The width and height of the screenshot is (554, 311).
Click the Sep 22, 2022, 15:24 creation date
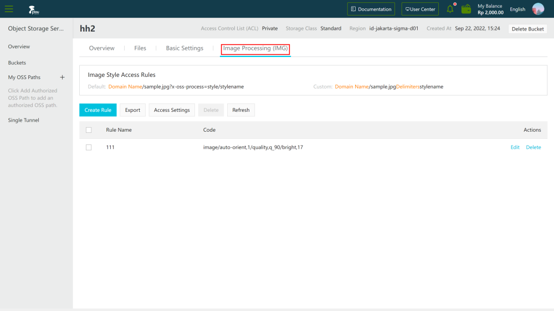point(478,29)
